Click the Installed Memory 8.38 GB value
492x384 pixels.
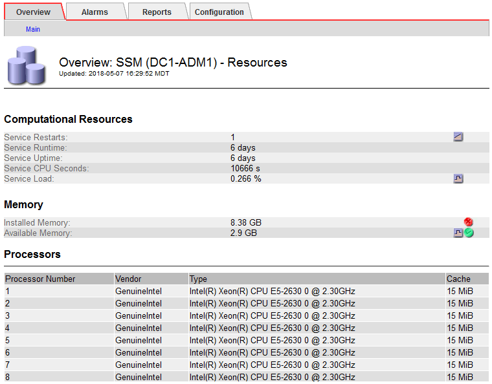point(246,222)
